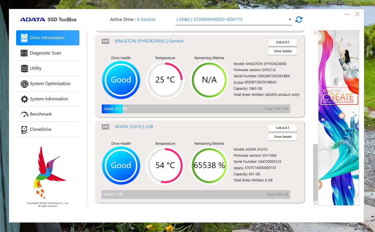This screenshot has height=232, width=375.
Task: Expand the Active Drive dropdown arrow
Action: coord(290,19)
